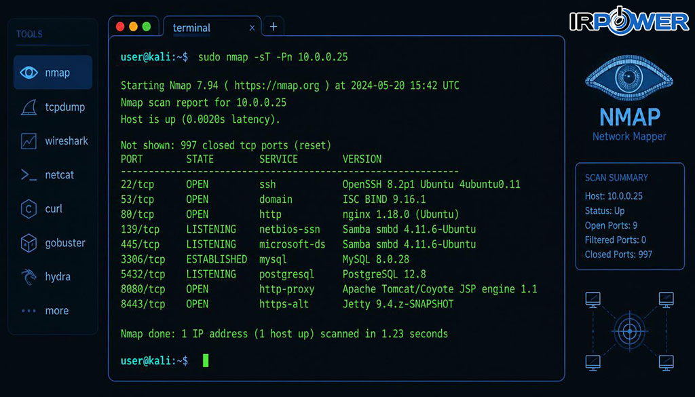The width and height of the screenshot is (695, 397).
Task: Click 'Host is up (0.0020s latency)' line
Action: (x=200, y=119)
